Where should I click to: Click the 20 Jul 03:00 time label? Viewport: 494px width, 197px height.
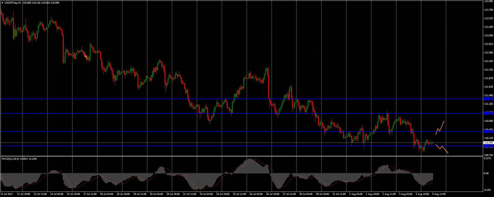(156, 194)
